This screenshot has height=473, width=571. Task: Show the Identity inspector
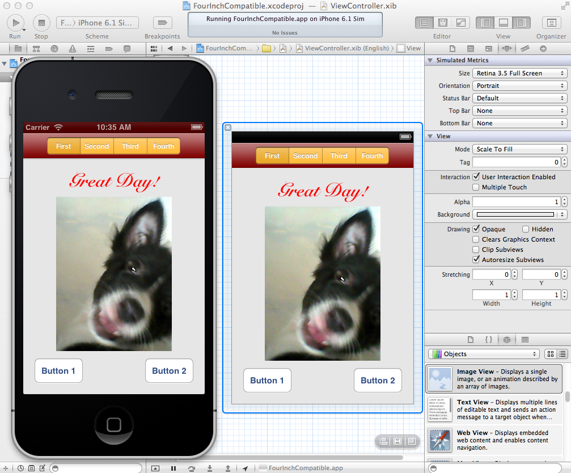point(489,48)
